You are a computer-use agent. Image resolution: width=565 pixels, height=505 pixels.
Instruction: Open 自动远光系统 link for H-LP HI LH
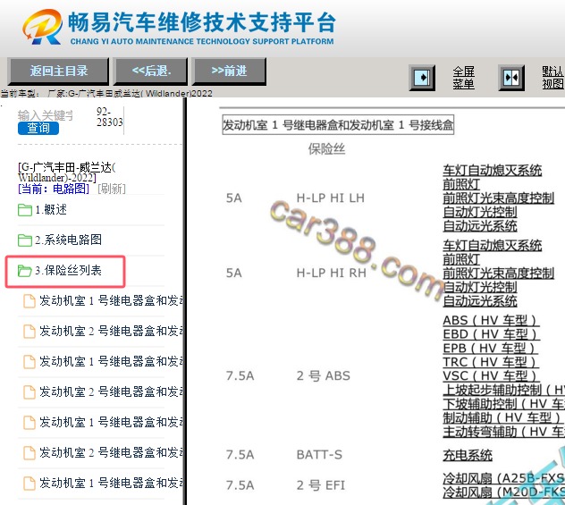tap(480, 226)
